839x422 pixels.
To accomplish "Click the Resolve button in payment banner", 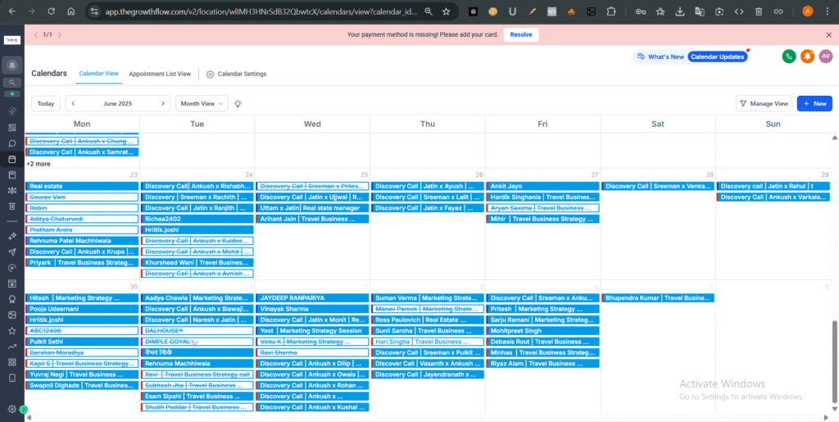I will [520, 34].
